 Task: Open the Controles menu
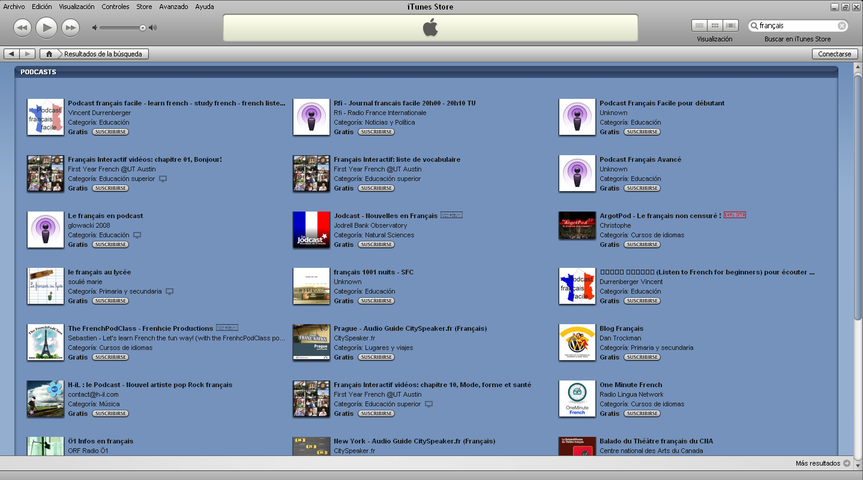115,7
